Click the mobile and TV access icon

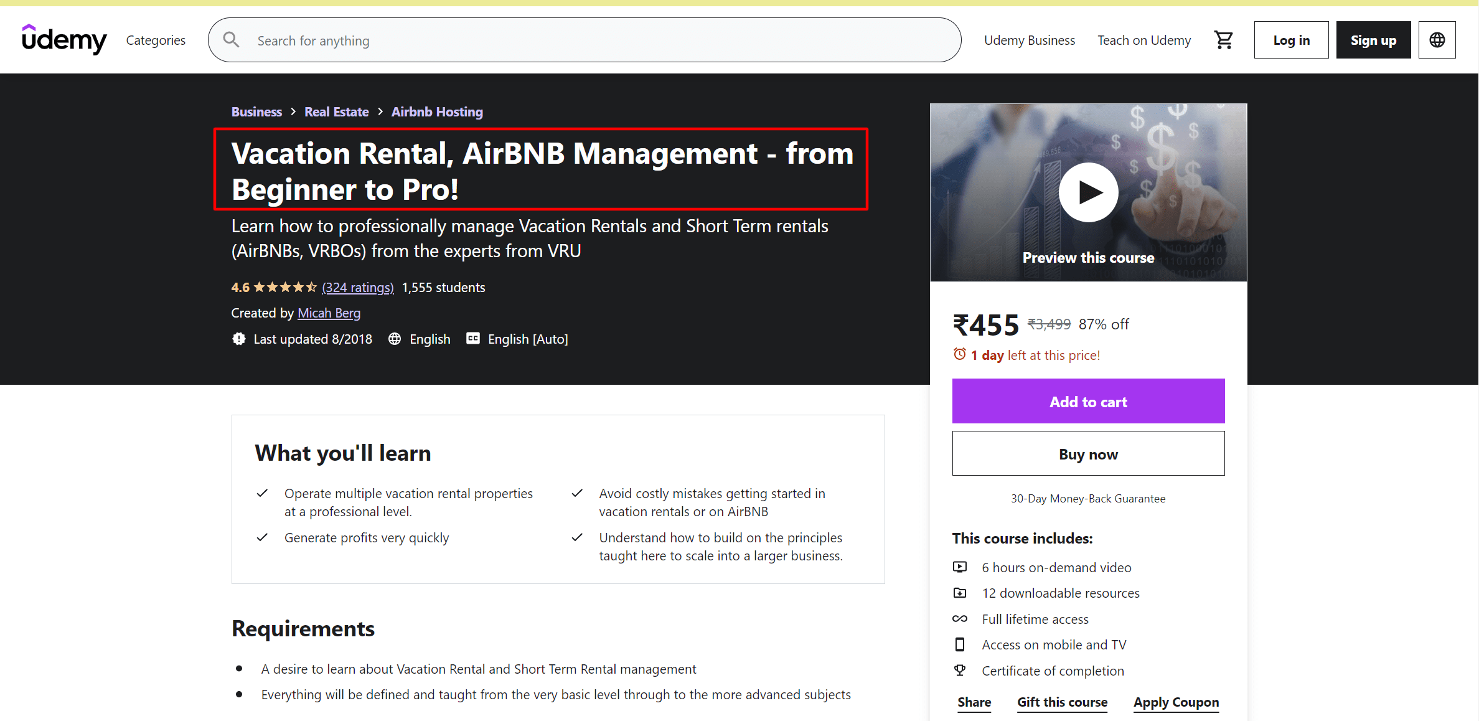[x=960, y=644]
